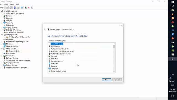Select IDE ATA/ATAPI controllers in tree
Image resolution: width=177 pixels, height=100 pixels.
15,32
